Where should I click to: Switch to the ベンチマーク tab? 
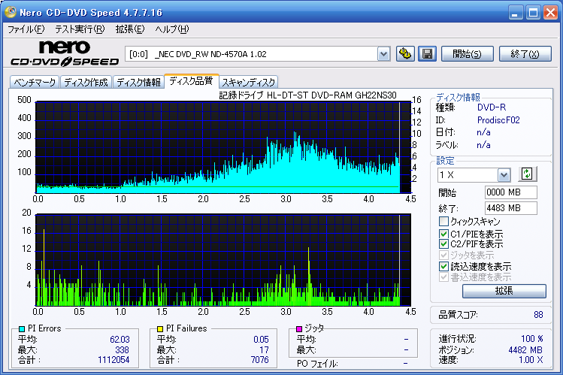tap(35, 82)
